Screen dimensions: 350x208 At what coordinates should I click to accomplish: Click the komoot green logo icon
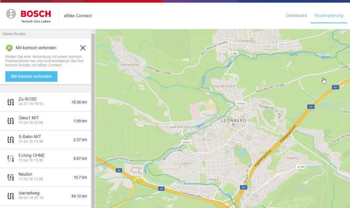[x=9, y=48]
